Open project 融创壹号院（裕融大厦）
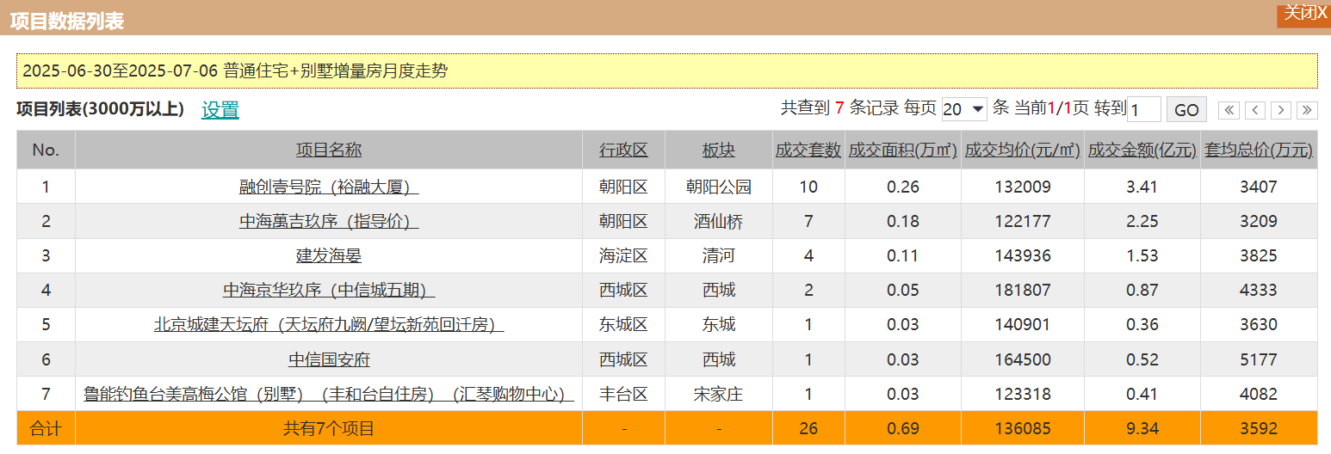Viewport: 1331px width, 454px height. point(329,187)
